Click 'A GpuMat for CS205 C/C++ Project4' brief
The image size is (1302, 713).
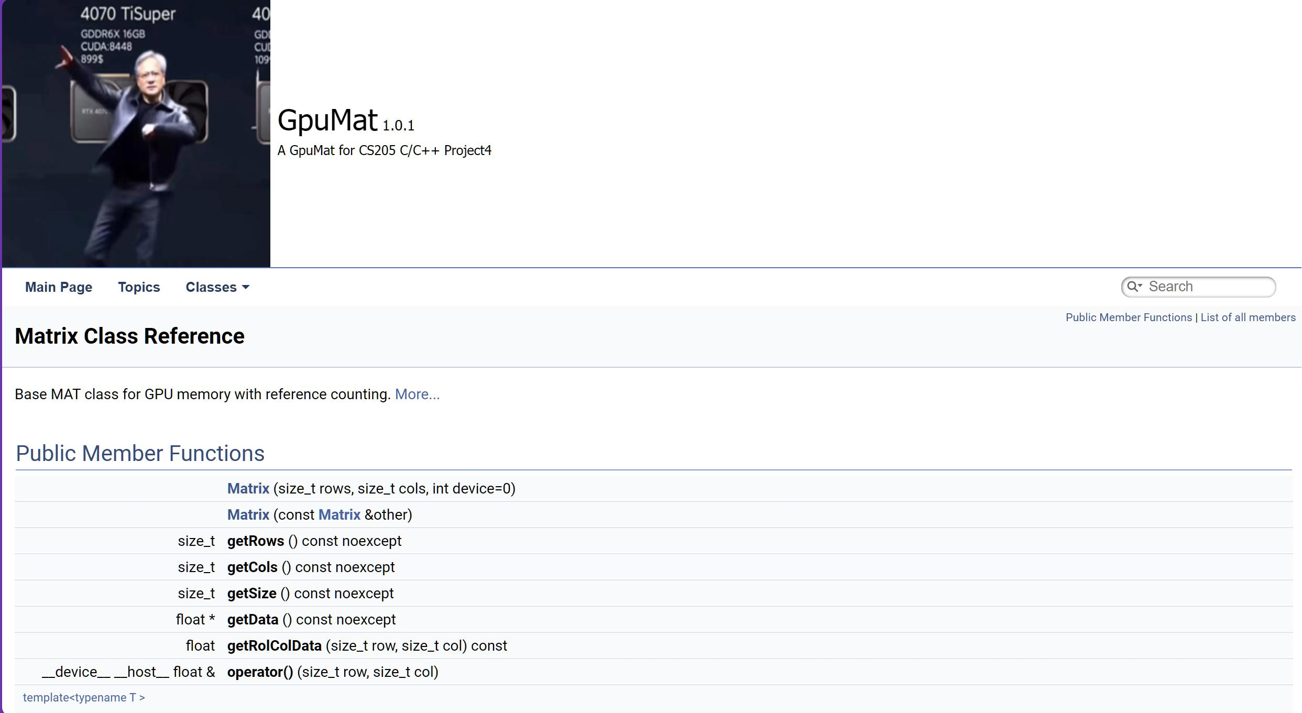[385, 151]
